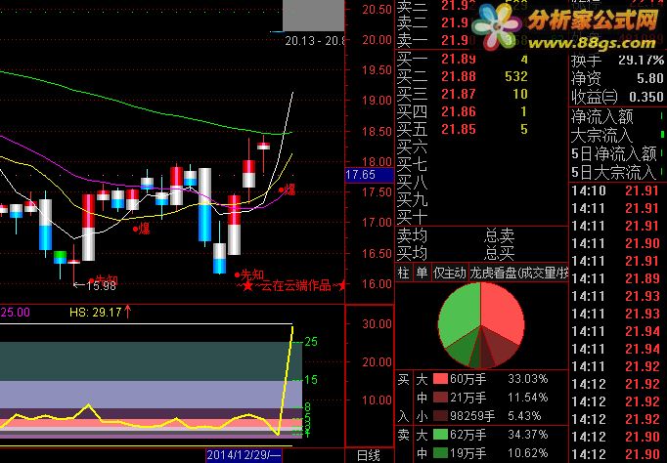The width and height of the screenshot is (667, 463).
Task: Click the HS: 29.17 indicator readout
Action: pos(101,313)
